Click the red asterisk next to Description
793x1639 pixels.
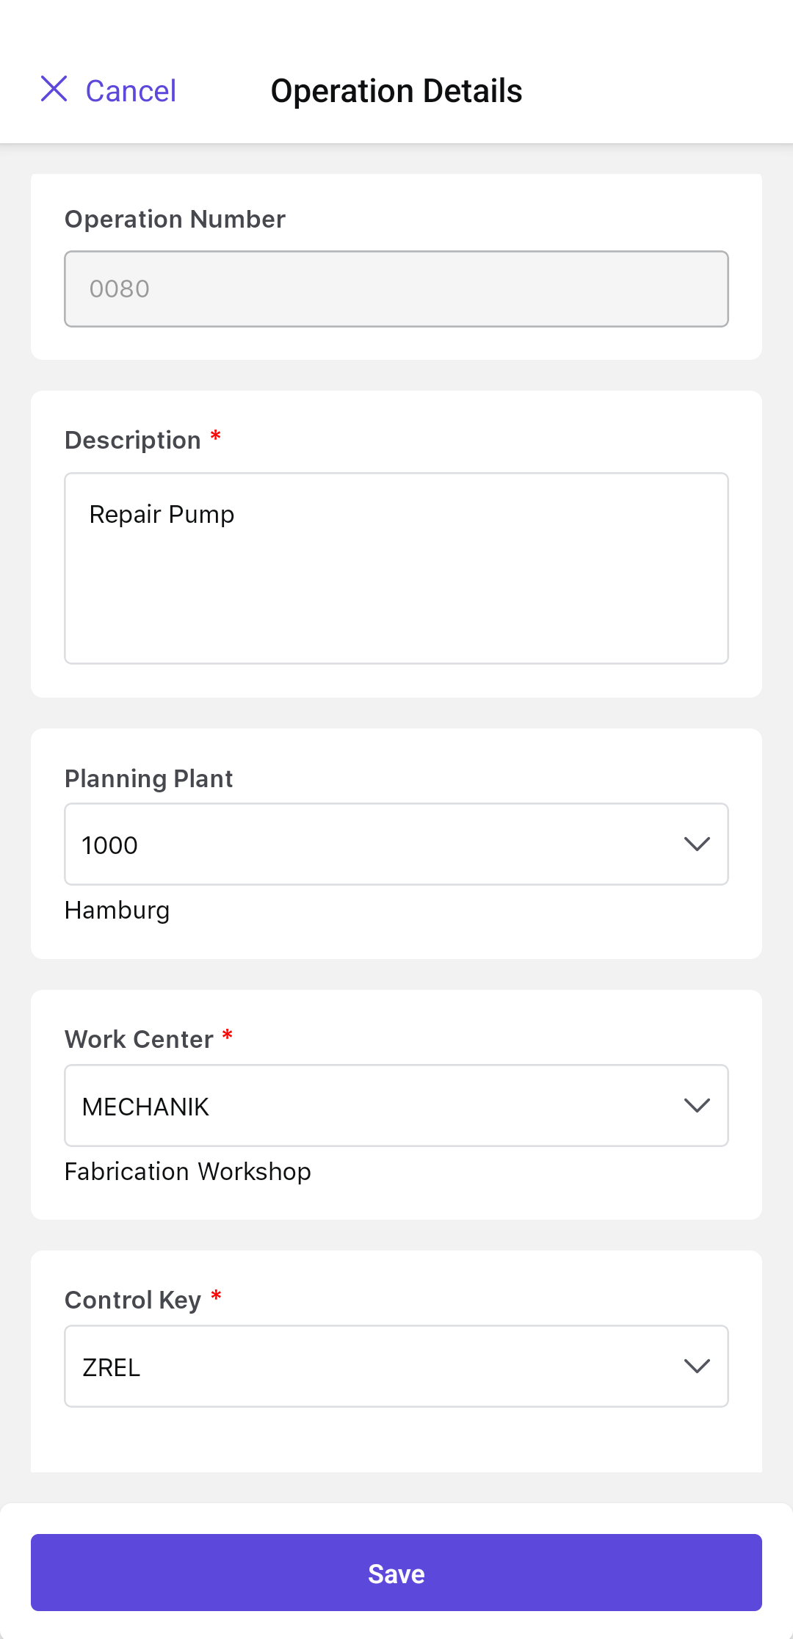pyautogui.click(x=216, y=436)
